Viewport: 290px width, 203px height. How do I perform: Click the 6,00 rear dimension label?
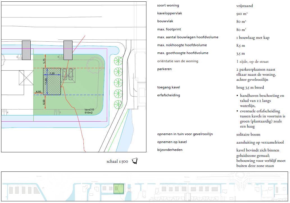[x=44, y=101]
